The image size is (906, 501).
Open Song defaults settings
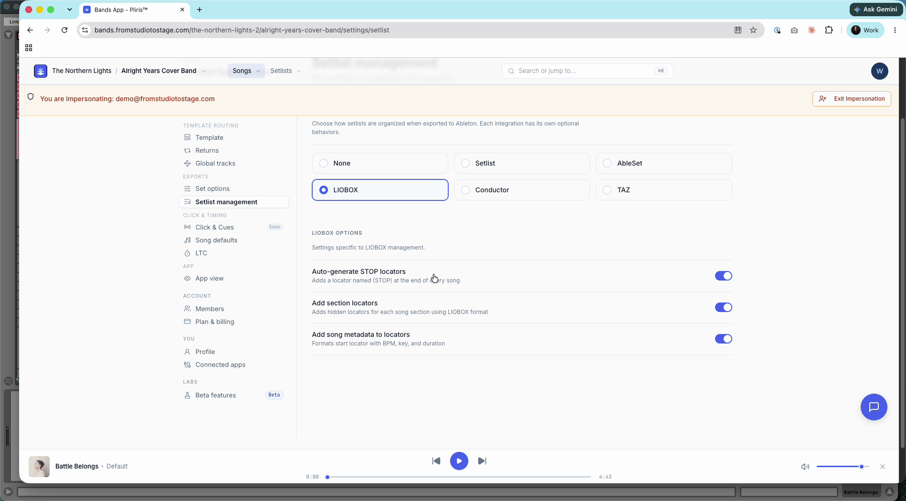coord(233,240)
